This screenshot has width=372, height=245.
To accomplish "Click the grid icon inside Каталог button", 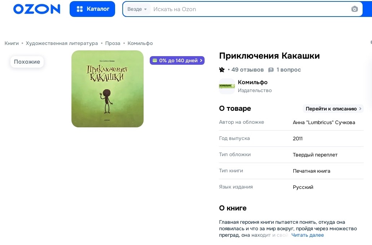I will (x=80, y=9).
